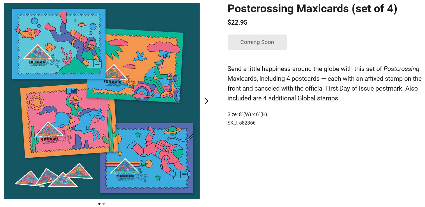
Task: Switch to the second carousel dot
Action: (x=104, y=204)
